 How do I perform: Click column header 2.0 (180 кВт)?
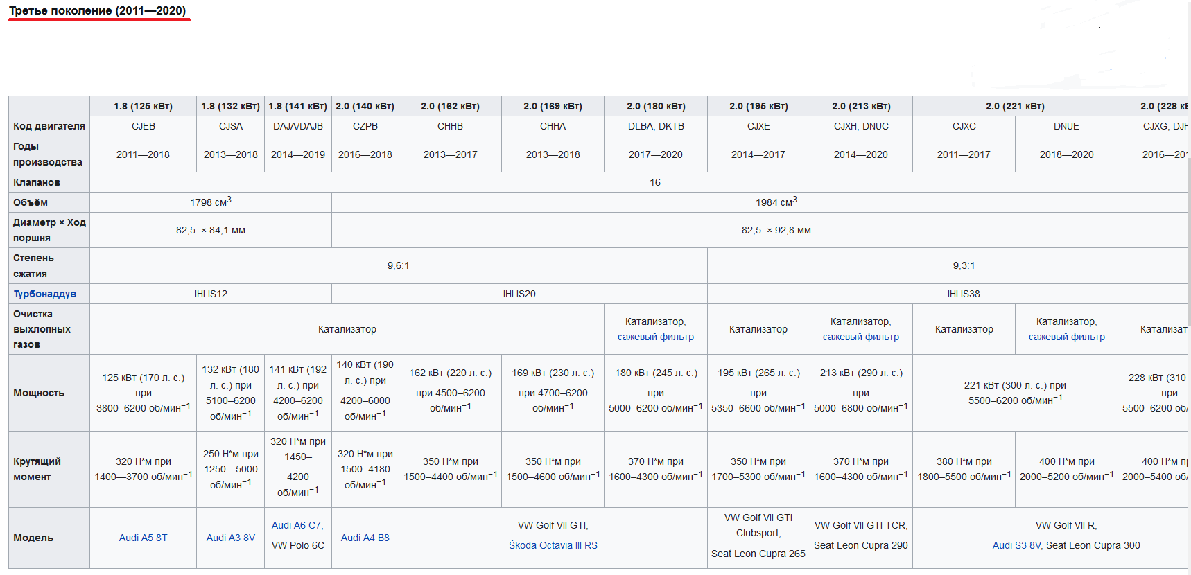tap(655, 106)
